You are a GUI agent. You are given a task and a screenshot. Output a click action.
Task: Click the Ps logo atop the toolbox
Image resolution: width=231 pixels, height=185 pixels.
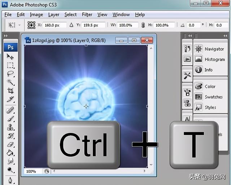pos(10,47)
